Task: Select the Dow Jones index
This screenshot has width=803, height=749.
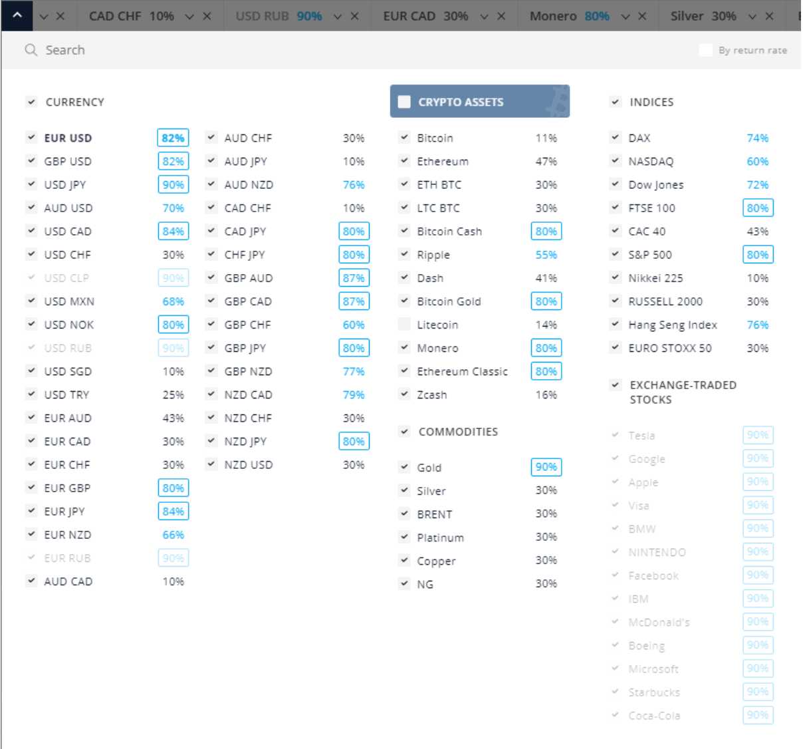Action: click(656, 185)
